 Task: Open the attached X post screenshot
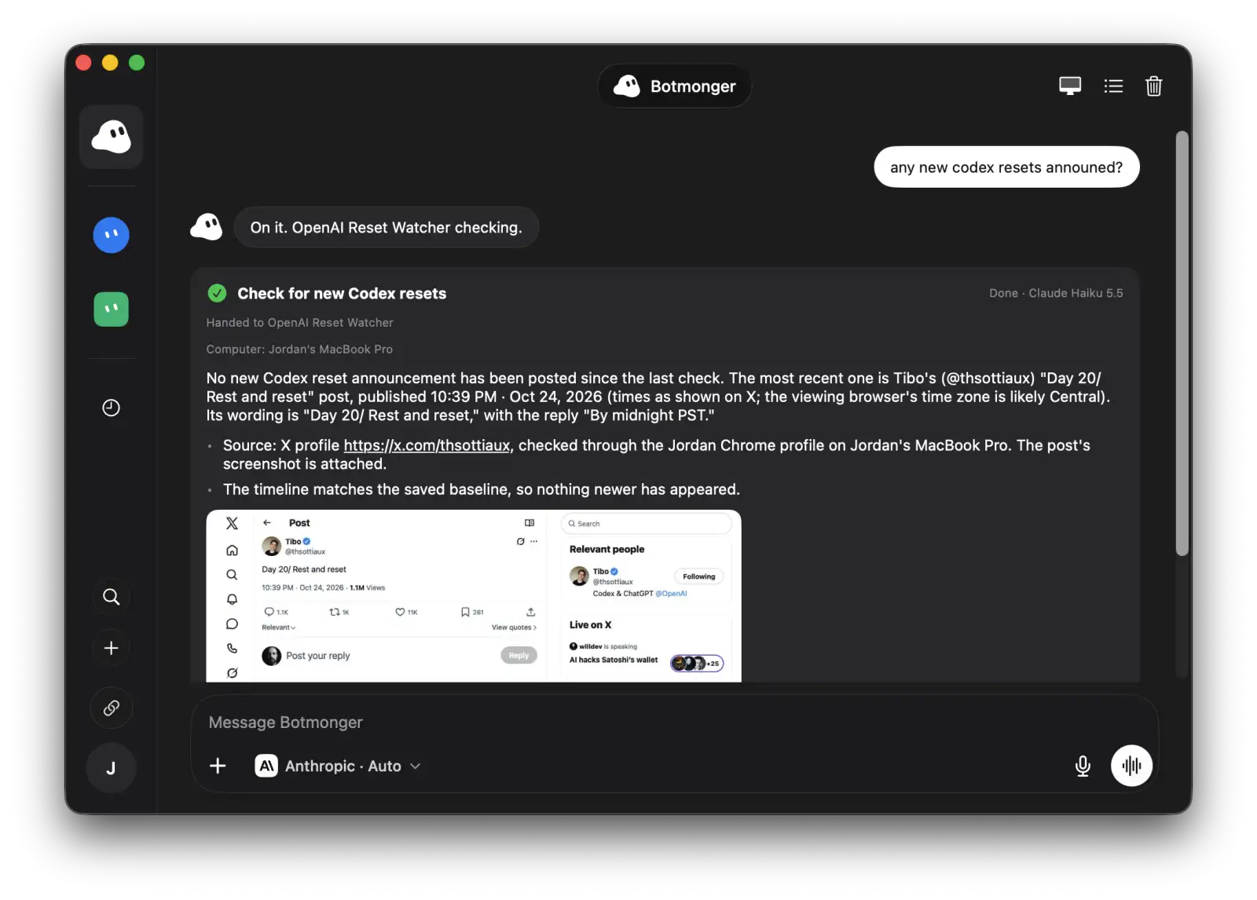[x=474, y=596]
